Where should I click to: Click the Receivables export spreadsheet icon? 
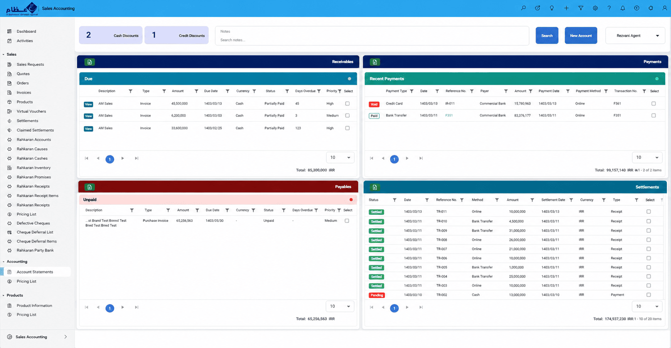click(89, 62)
